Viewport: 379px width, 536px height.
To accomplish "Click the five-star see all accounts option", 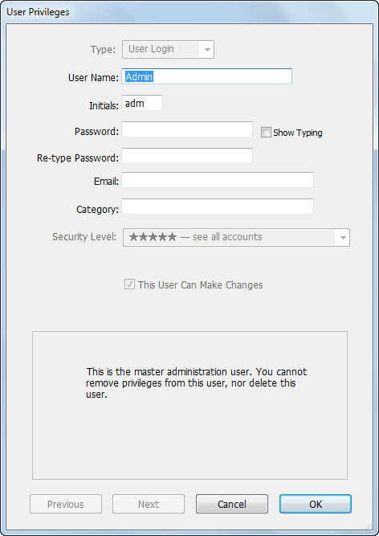I will click(x=196, y=237).
